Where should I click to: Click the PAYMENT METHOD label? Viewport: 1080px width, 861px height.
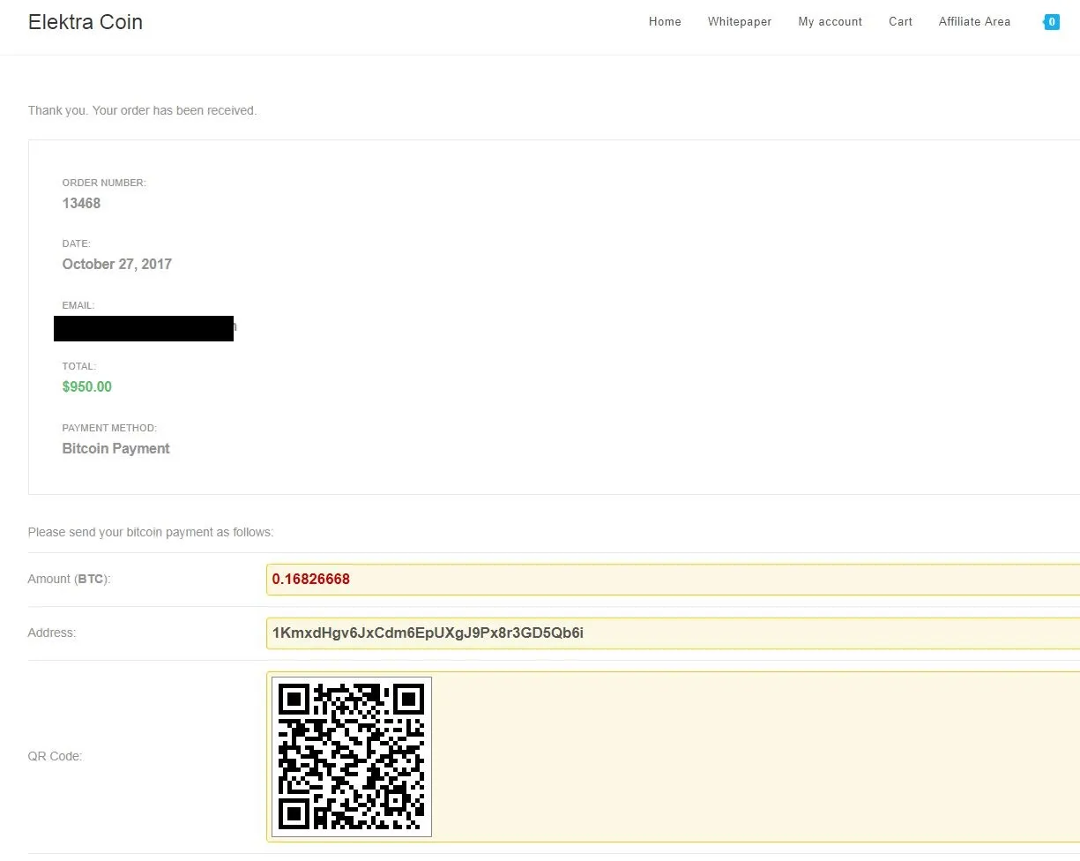109,429
